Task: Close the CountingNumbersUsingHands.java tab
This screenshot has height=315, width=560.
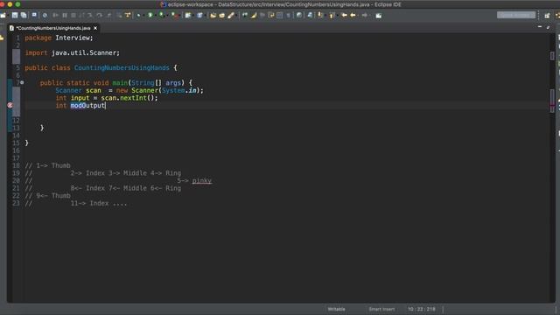Action: click(95, 28)
